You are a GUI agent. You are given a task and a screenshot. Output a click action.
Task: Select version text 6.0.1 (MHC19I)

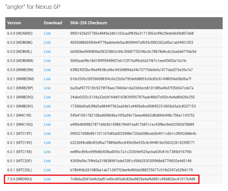pos(19,116)
